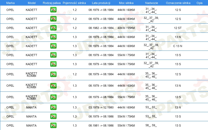Click Pojemność silnika column header
The height and width of the screenshot is (130, 208).
(x=74, y=3)
